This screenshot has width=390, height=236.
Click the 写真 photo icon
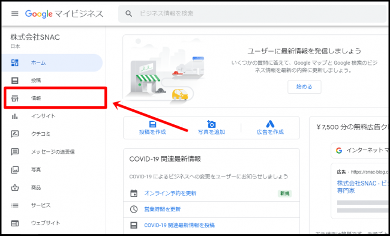click(x=15, y=169)
